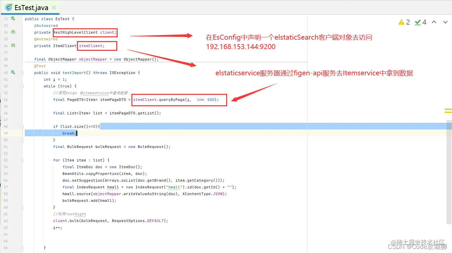Click the first @Autowired annotation on line 33

(x=46, y=26)
